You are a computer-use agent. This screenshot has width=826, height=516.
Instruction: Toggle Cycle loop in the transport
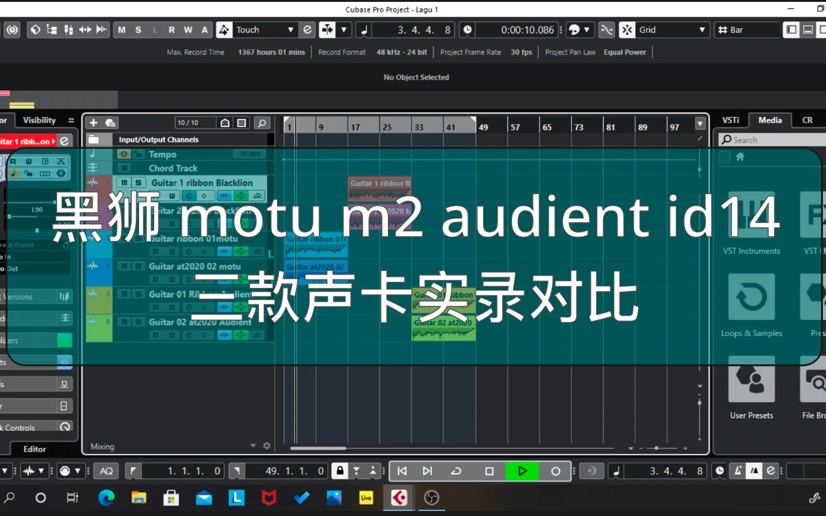coord(456,471)
